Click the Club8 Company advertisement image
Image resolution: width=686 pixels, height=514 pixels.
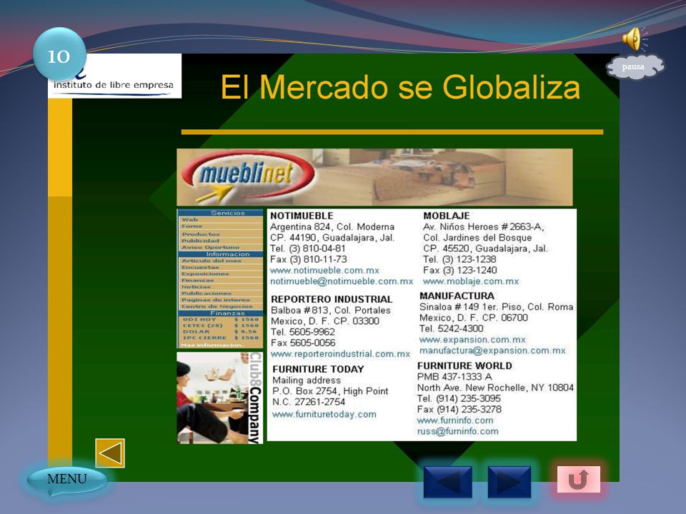(x=219, y=398)
